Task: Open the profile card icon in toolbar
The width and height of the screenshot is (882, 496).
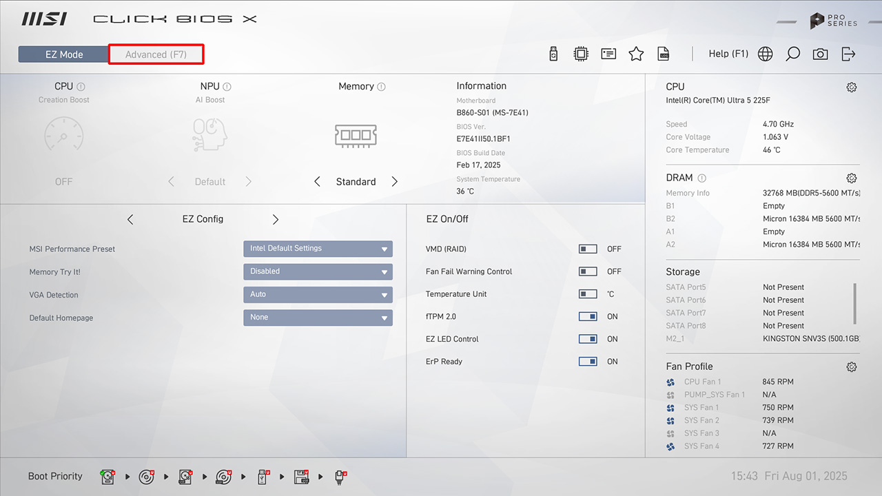Action: 608,54
